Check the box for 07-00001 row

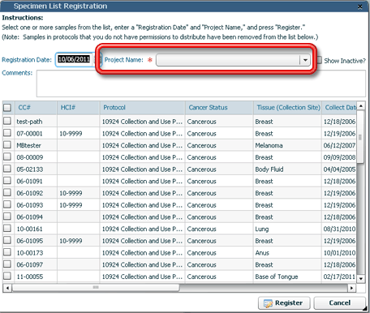(x=7, y=133)
